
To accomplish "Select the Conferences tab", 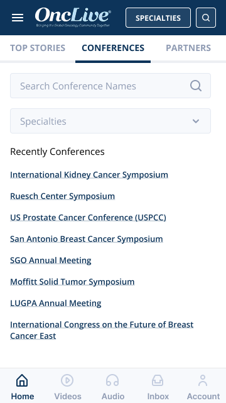I will 113,48.
